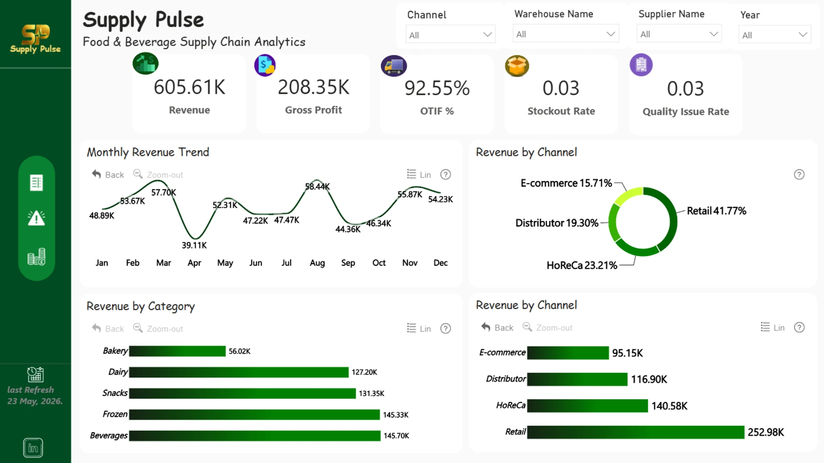824x463 pixels.
Task: Open the Year filter dropdown
Action: pos(775,35)
